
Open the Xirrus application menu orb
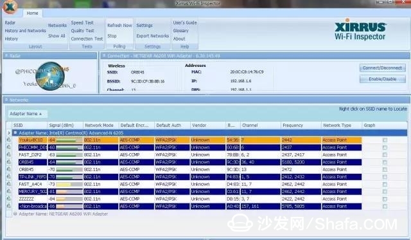point(10,7)
